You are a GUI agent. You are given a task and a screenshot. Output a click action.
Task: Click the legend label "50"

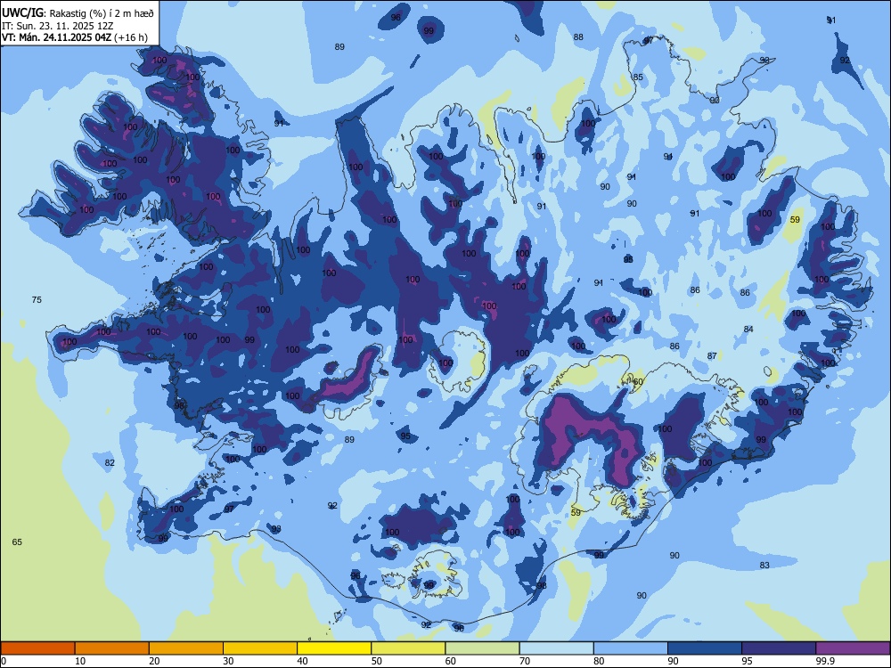point(377,661)
